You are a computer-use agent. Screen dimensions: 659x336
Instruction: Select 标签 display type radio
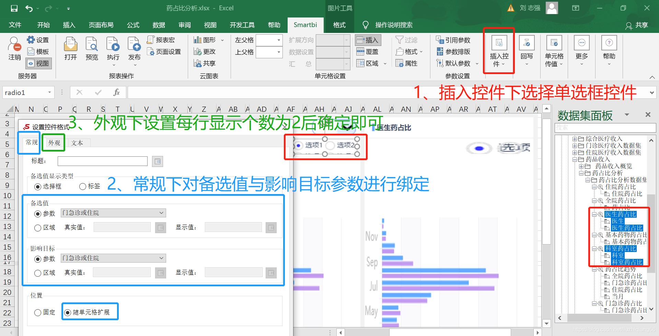[x=82, y=187]
